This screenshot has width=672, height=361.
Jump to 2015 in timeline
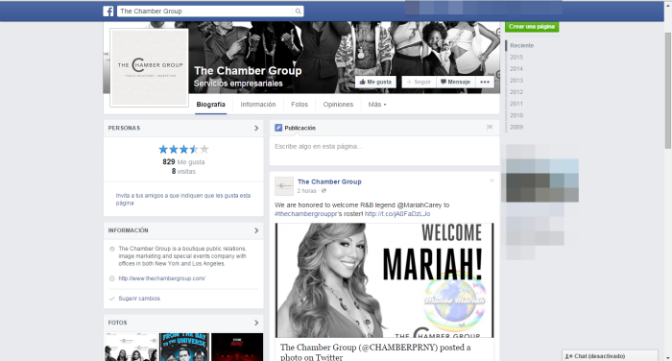tap(516, 57)
